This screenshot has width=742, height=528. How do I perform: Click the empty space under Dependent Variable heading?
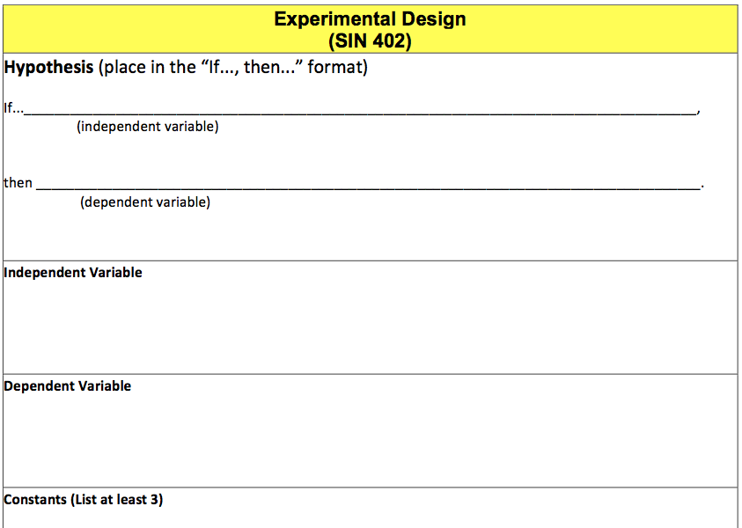coord(370,440)
